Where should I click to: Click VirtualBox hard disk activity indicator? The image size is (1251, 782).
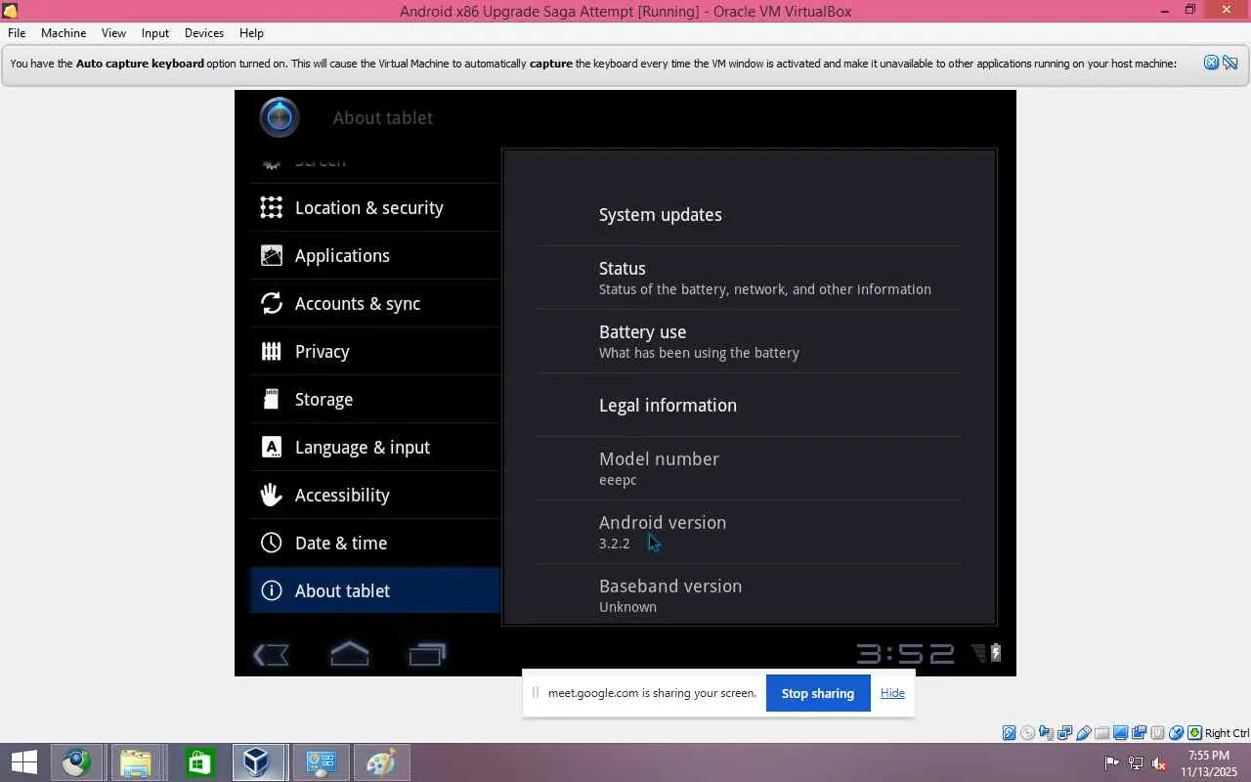[x=1009, y=733]
